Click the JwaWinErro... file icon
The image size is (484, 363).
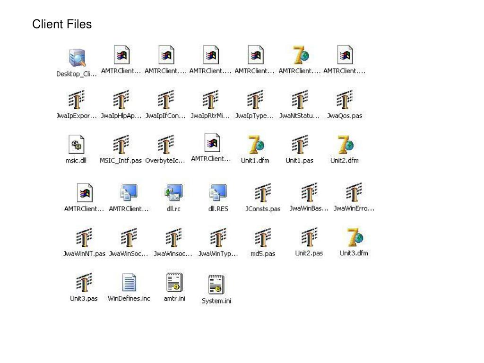coord(354,192)
